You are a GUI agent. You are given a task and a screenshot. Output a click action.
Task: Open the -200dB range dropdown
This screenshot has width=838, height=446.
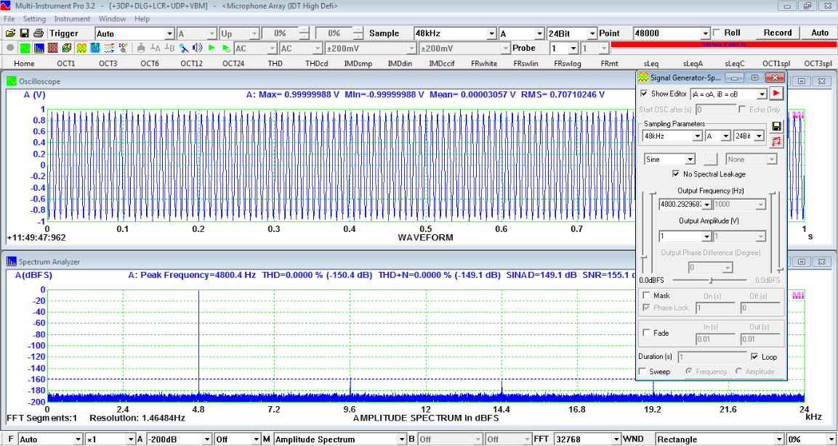(x=207, y=439)
